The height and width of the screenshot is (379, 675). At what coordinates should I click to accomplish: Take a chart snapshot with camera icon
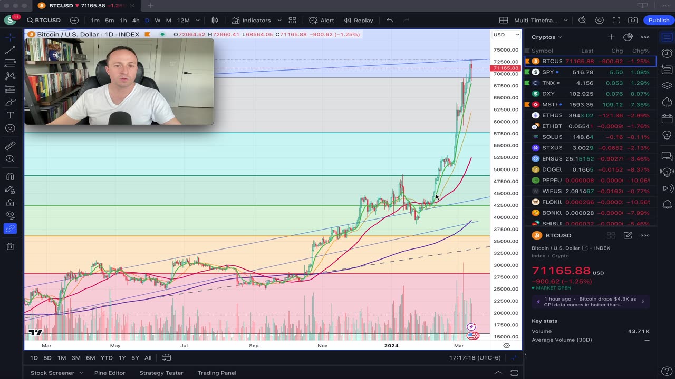pyautogui.click(x=633, y=20)
